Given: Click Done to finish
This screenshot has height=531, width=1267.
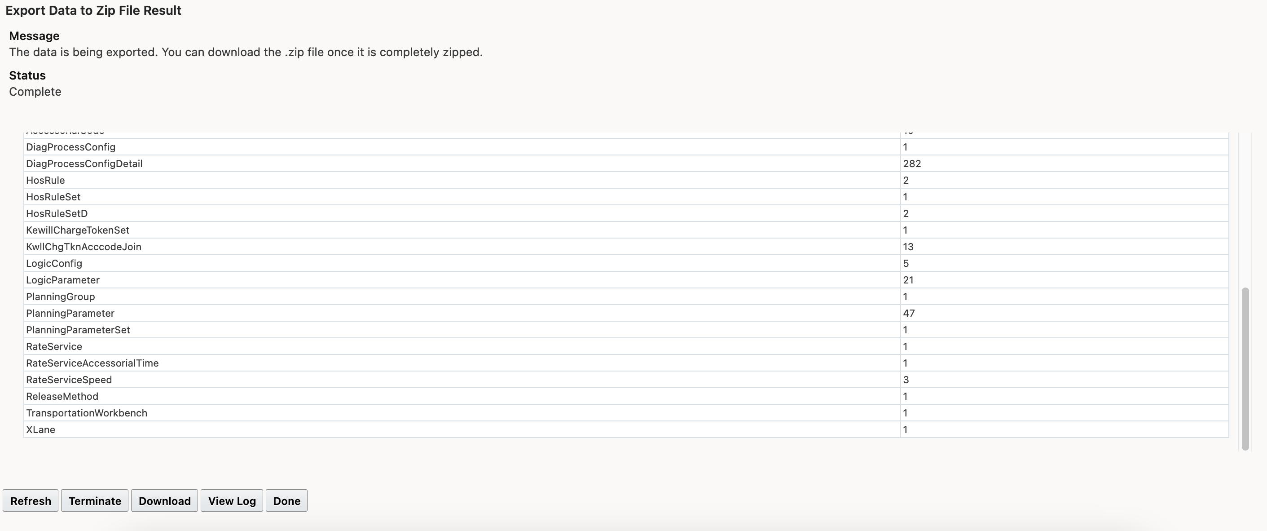Looking at the screenshot, I should (287, 500).
